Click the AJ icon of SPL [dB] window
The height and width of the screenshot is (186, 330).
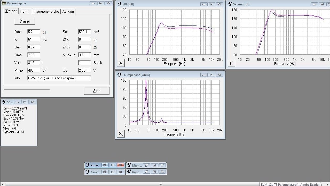tap(120, 4)
